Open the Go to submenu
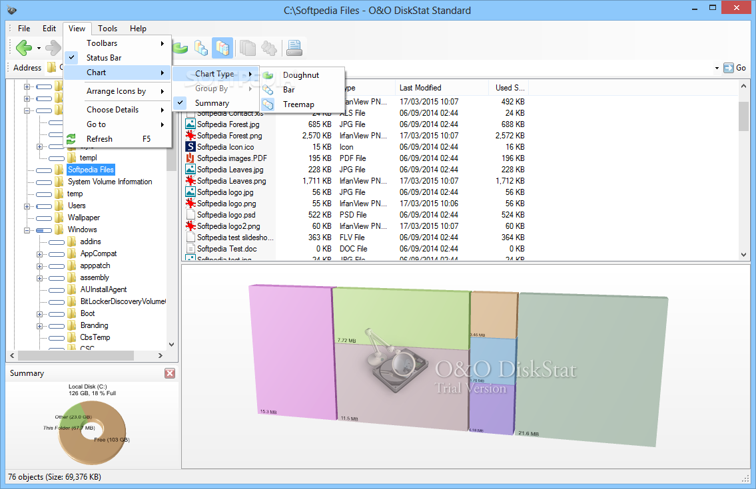This screenshot has height=489, width=756. click(118, 124)
